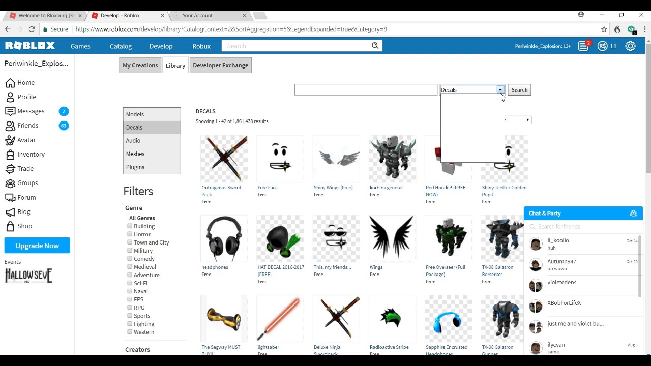Image resolution: width=651 pixels, height=366 pixels.
Task: Click the Chrome profile avatar icon
Action: click(581, 15)
